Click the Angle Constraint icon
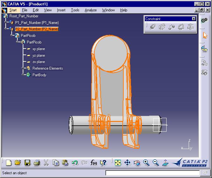Viewport: 212px width, 178px height. [x=181, y=27]
